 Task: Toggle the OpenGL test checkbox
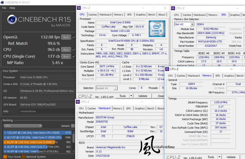coord(74,37)
